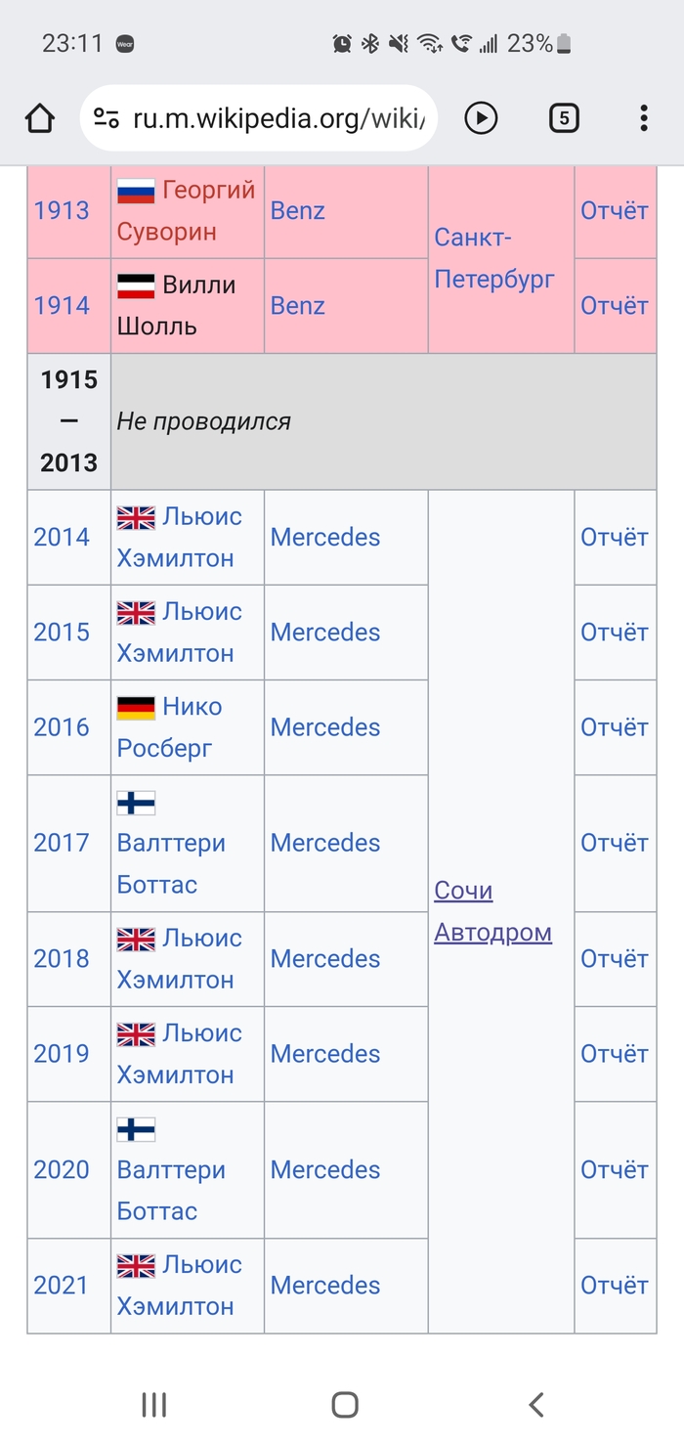Tap the Home icon in the browser toolbar
This screenshot has width=684, height=1445.
click(40, 117)
